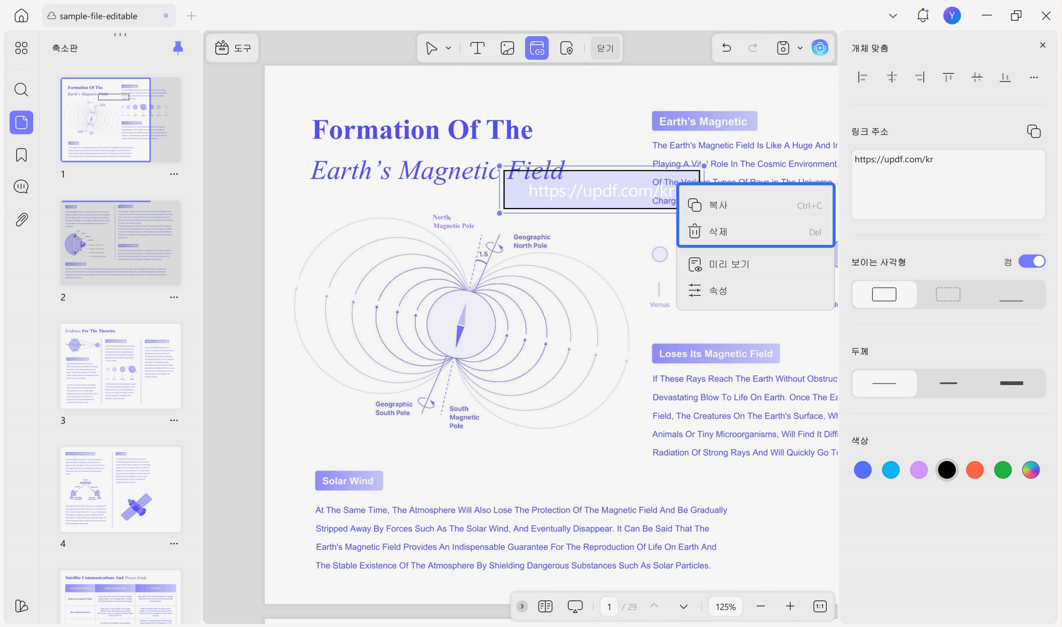This screenshot has height=627, width=1062.
Task: Close the 개체 맞춤 properties panel
Action: click(1043, 45)
